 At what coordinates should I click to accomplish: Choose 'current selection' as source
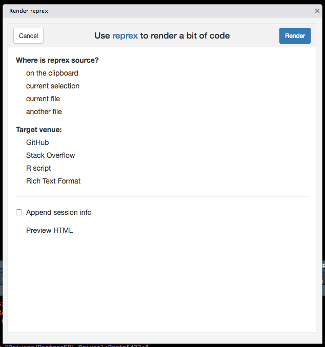53,86
